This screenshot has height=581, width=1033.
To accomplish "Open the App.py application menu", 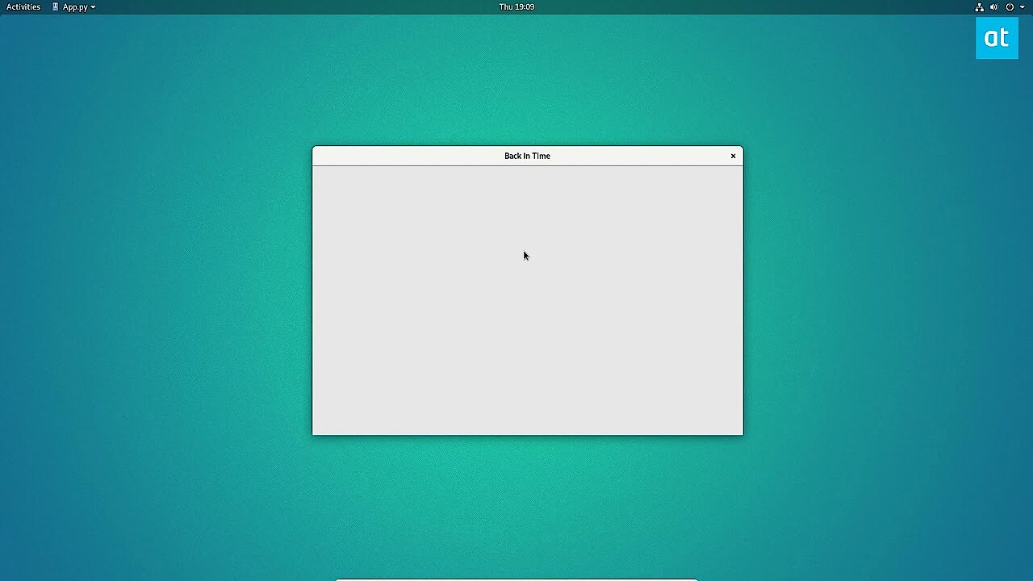I will point(73,6).
